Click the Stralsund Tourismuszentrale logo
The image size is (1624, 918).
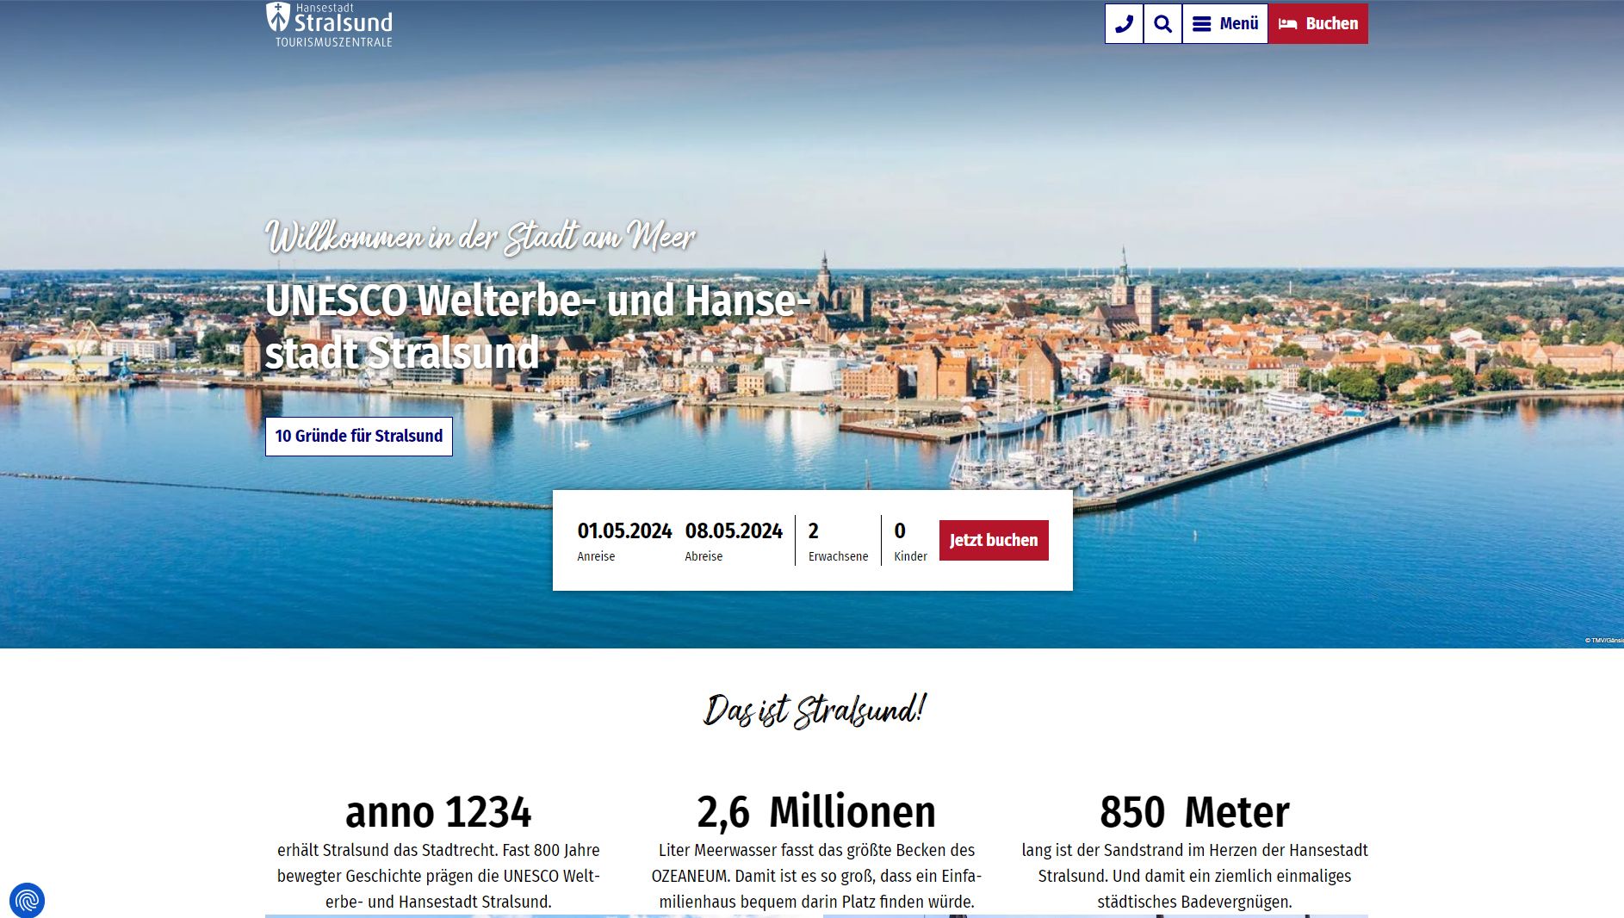click(329, 24)
